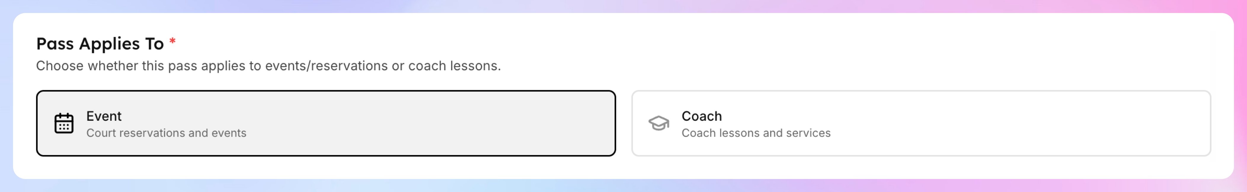
Task: Click the calendar icon on Event card
Action: tap(64, 123)
